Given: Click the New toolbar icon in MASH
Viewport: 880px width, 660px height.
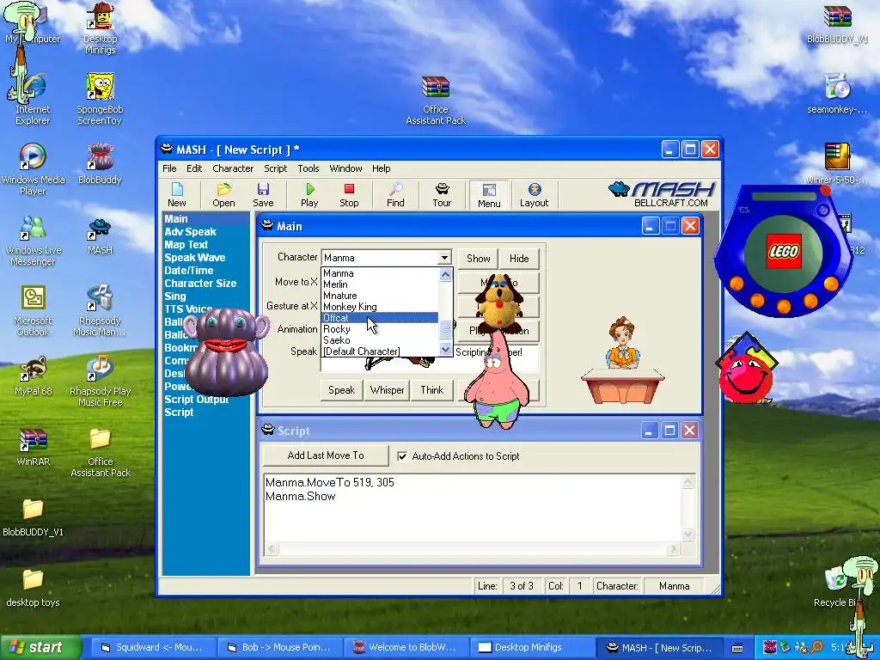Looking at the screenshot, I should [177, 195].
